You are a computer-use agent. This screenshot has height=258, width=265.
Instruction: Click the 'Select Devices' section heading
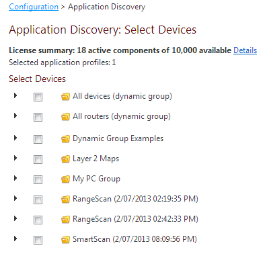(x=37, y=79)
